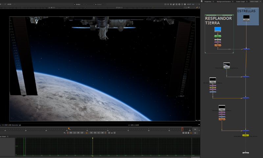Click the 'x=-104 y=1104' coordinate readout
This screenshot has height=158, width=263.
coord(133,125)
